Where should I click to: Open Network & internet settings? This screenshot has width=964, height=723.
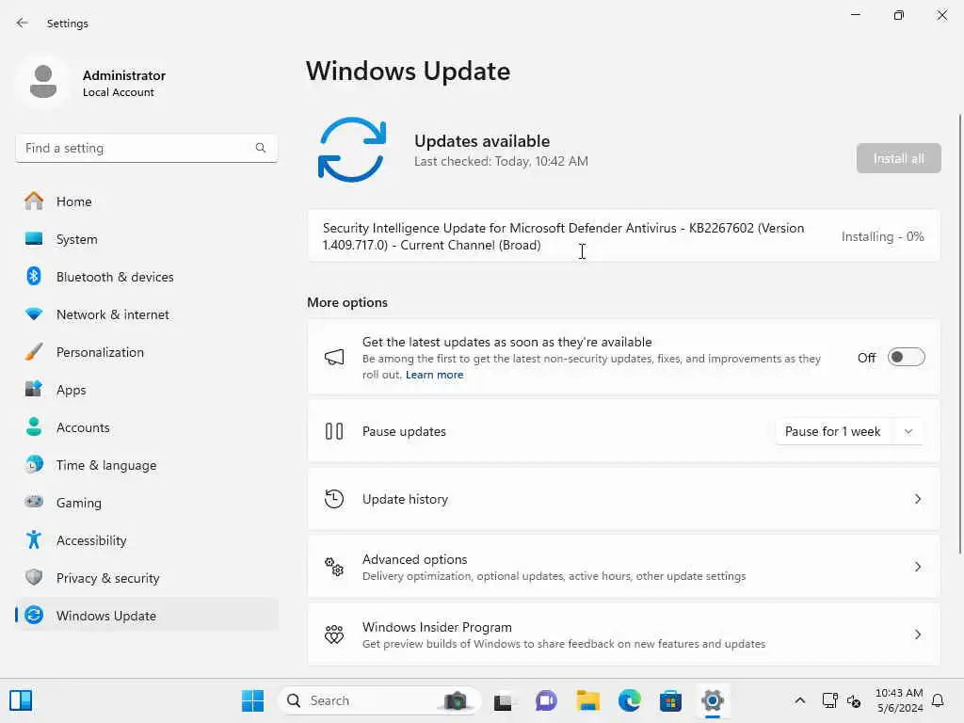[147, 314]
